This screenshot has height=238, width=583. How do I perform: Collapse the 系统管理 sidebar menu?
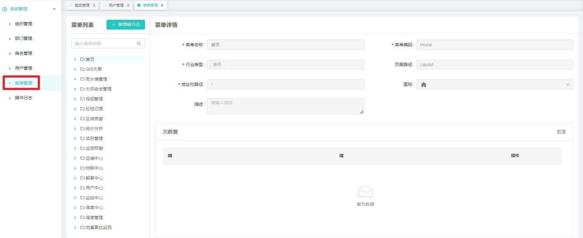pyautogui.click(x=54, y=9)
